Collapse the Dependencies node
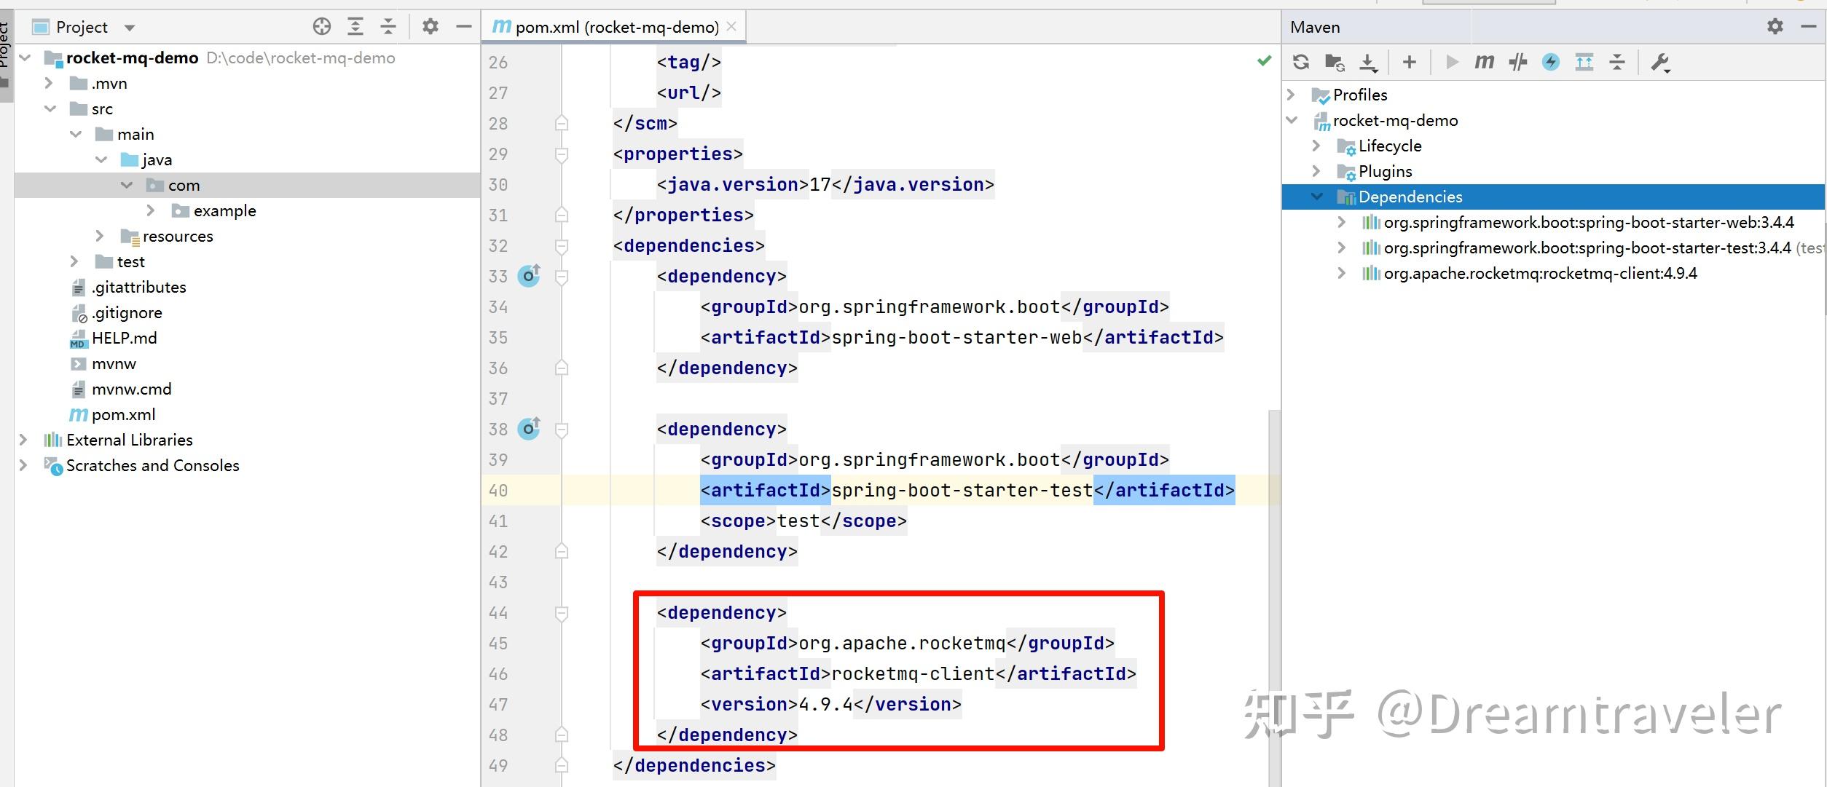The image size is (1827, 787). 1317,197
